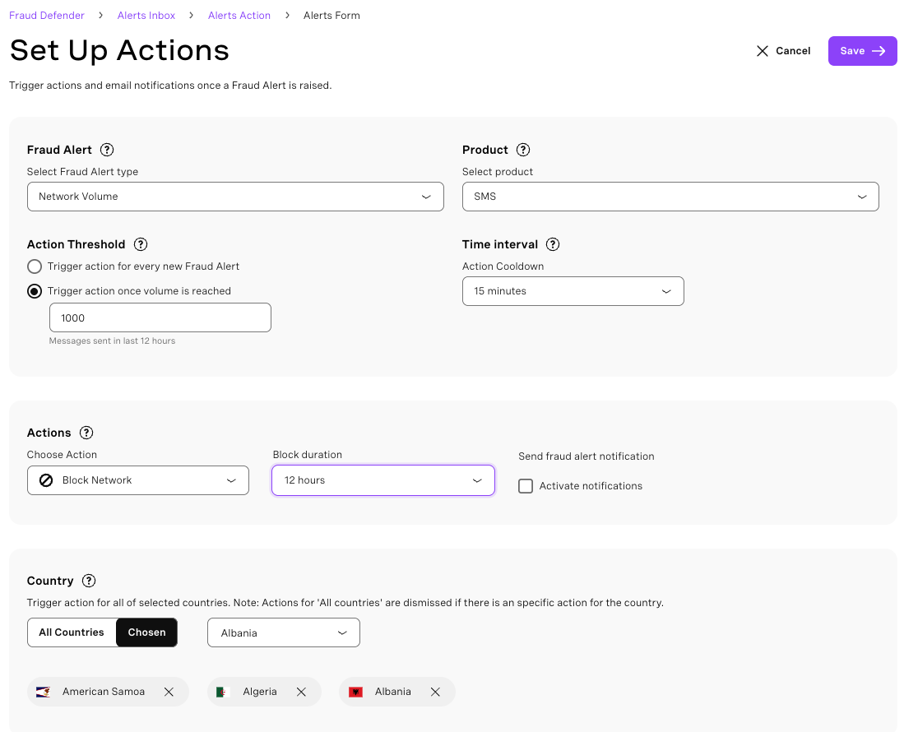Open the Albania country selector dropdown

pos(284,632)
